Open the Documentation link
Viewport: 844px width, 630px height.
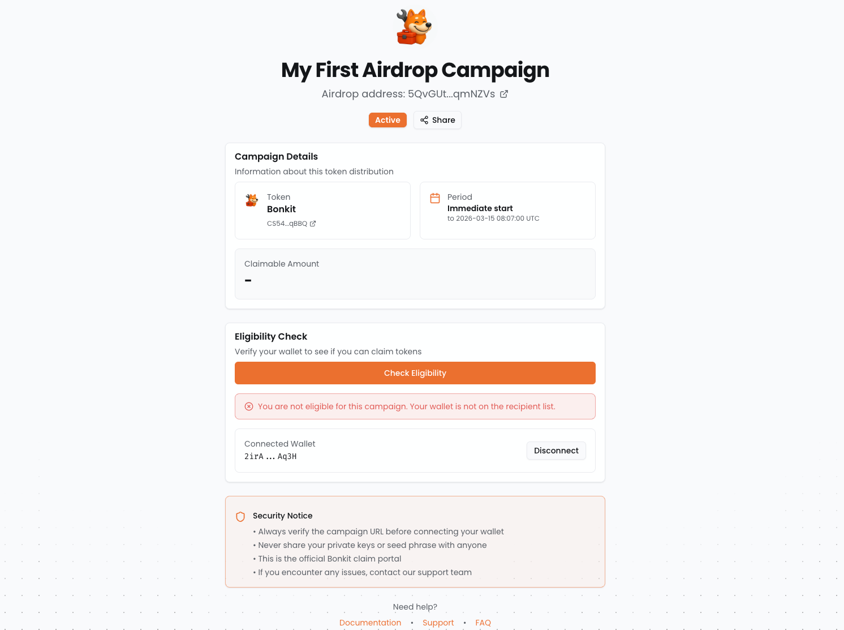click(x=370, y=623)
